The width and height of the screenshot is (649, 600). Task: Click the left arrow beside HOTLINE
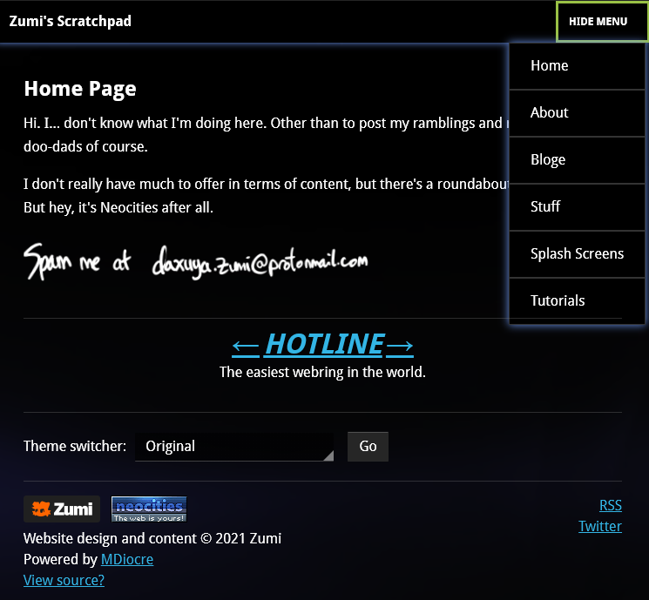tap(246, 346)
